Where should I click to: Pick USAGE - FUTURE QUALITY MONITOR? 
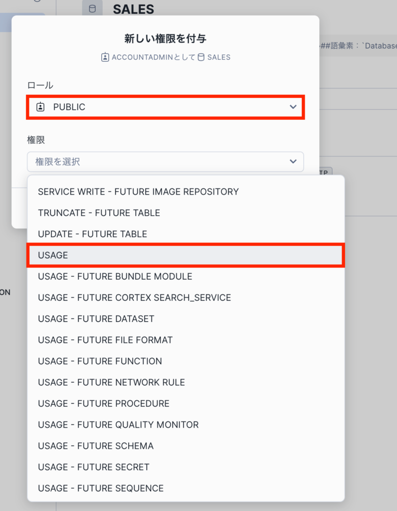[118, 425]
